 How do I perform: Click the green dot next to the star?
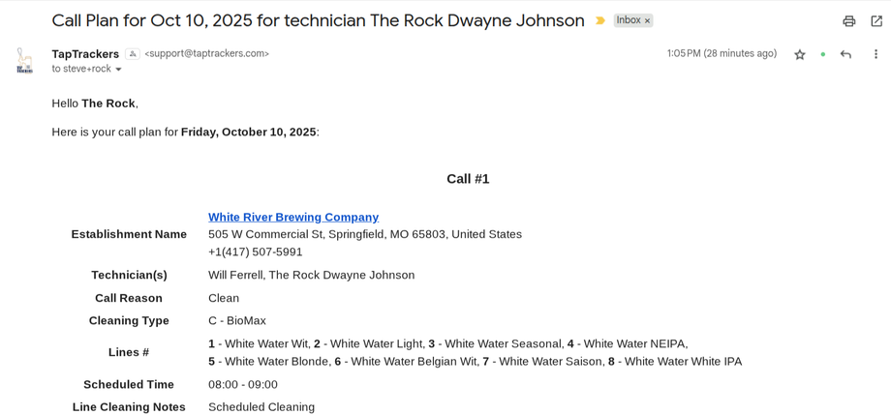coord(823,54)
